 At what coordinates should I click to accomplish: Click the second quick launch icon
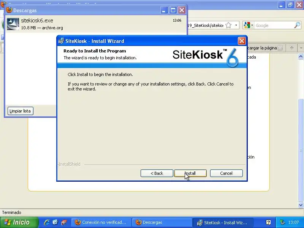tap(55, 222)
